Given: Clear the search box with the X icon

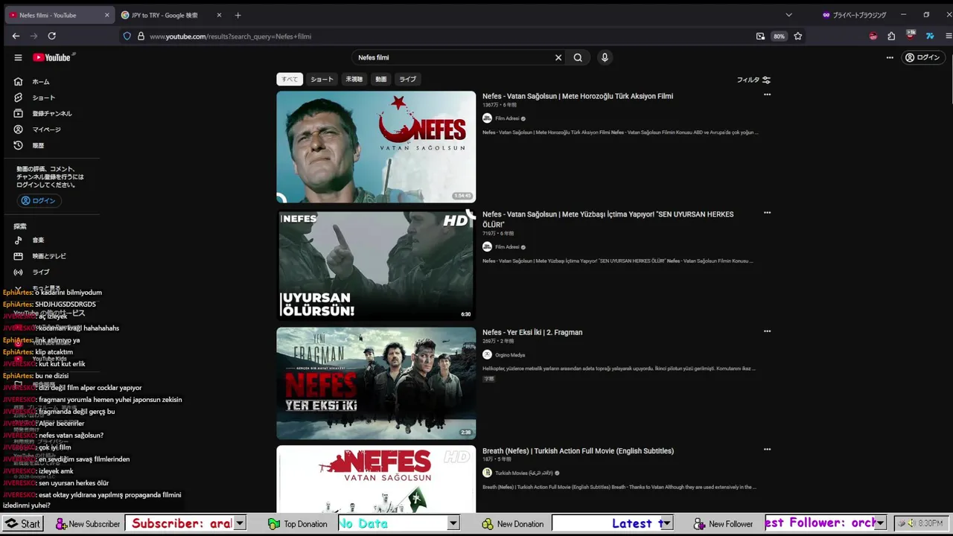Looking at the screenshot, I should 558,57.
